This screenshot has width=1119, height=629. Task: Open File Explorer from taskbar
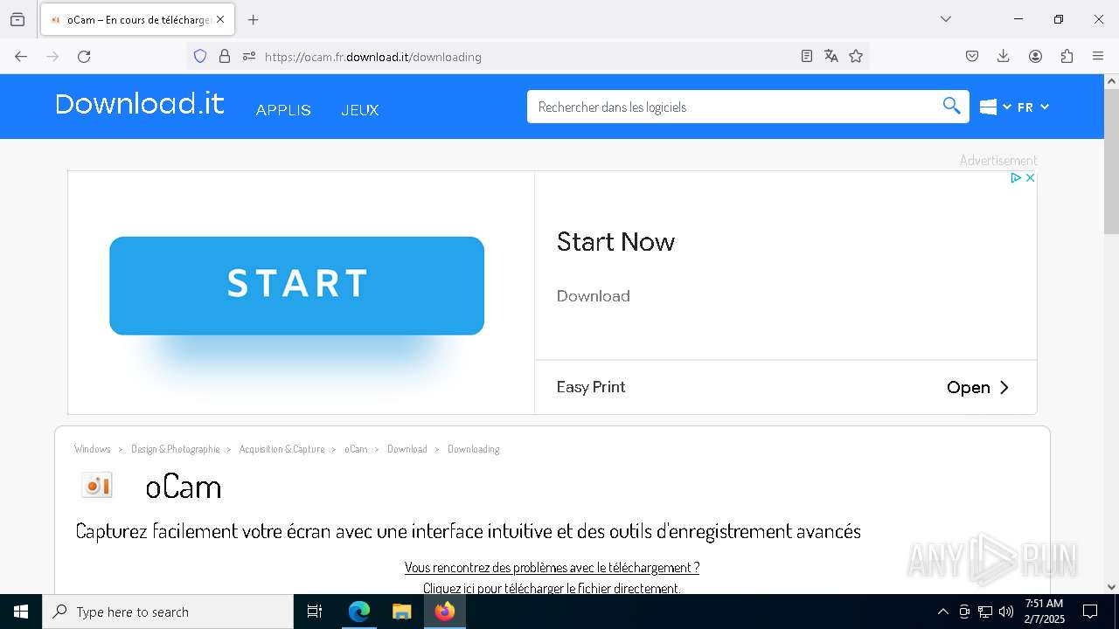401,612
